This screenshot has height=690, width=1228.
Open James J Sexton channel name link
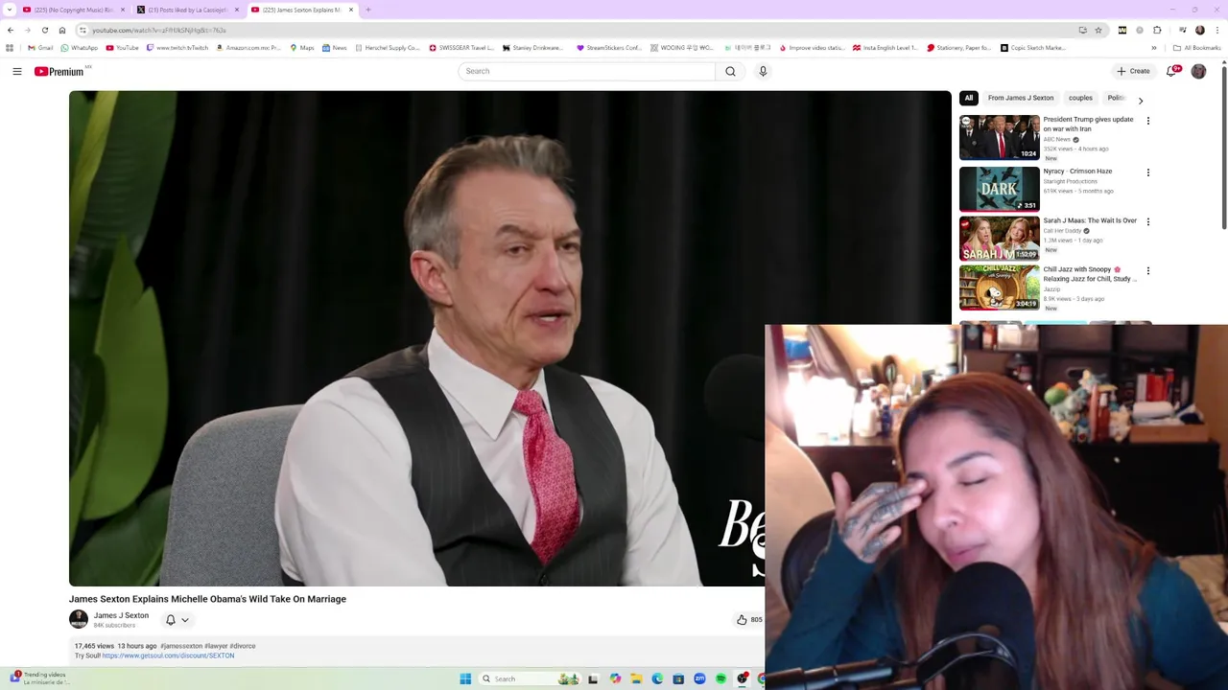click(x=121, y=615)
